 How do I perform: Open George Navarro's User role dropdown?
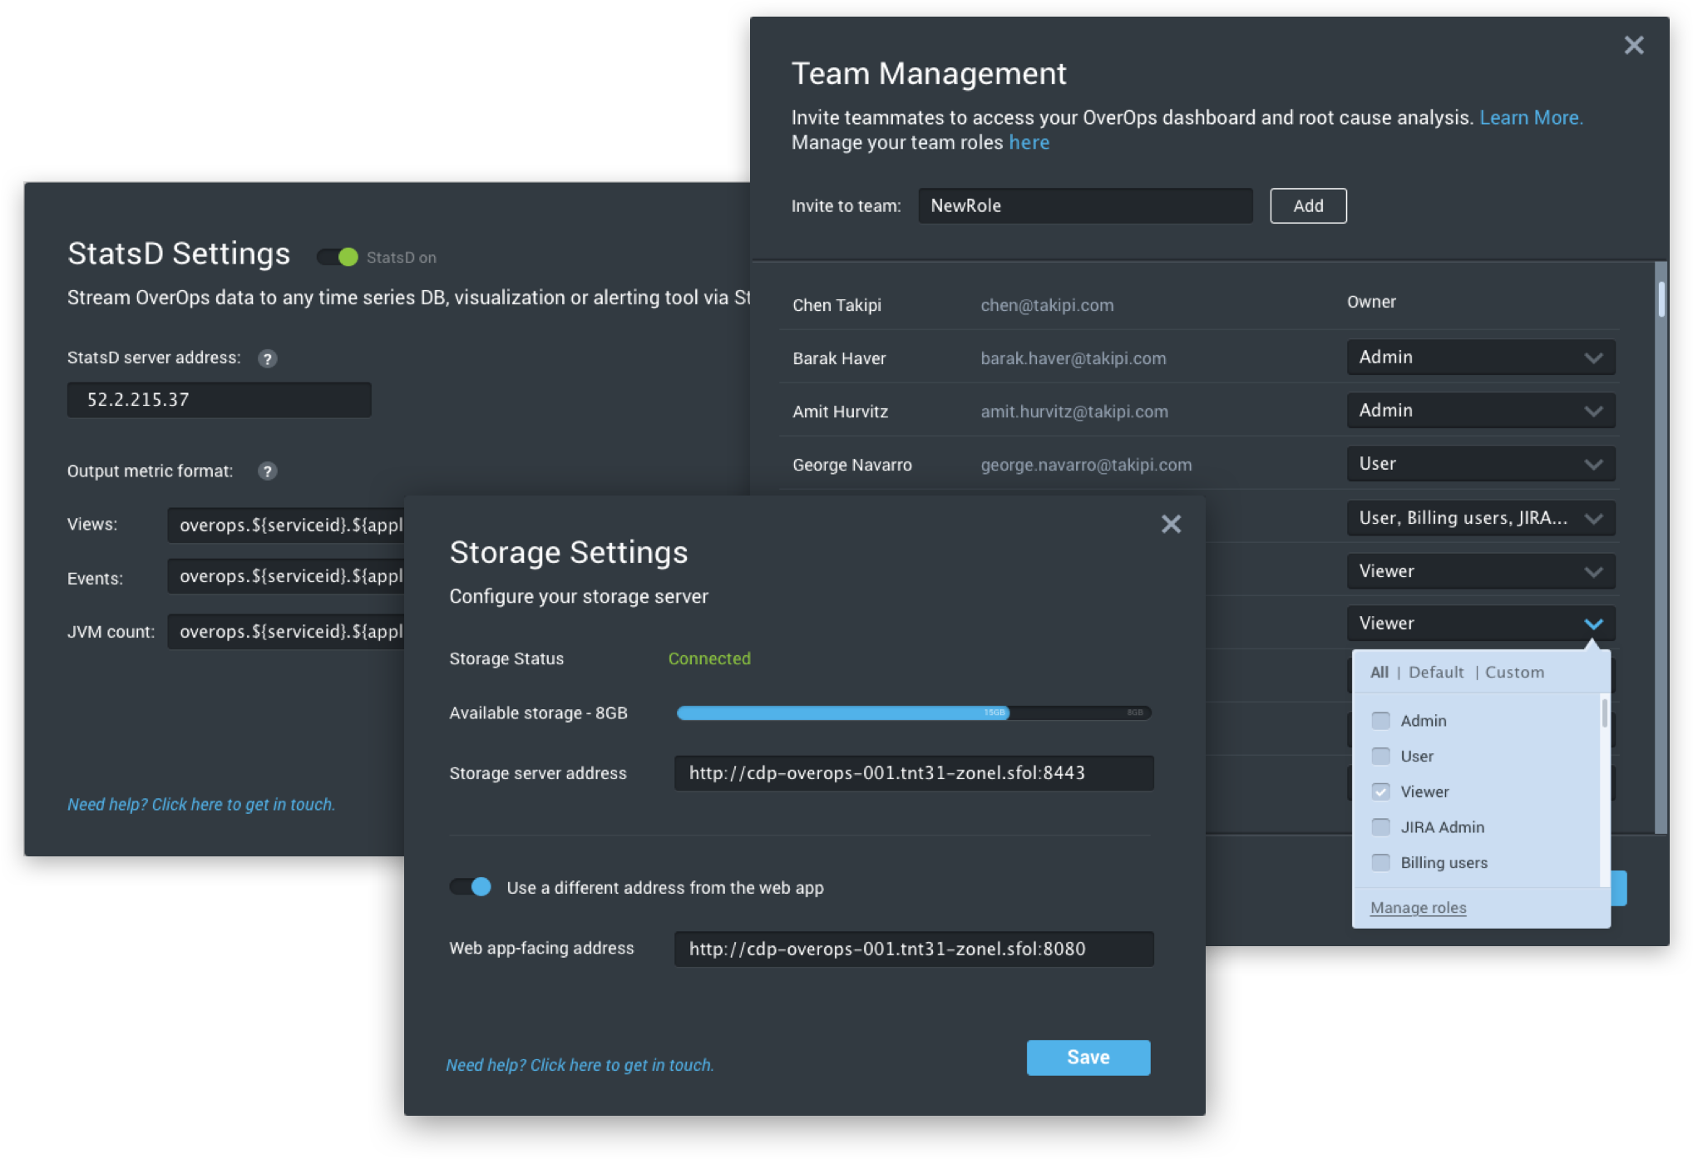[1480, 464]
